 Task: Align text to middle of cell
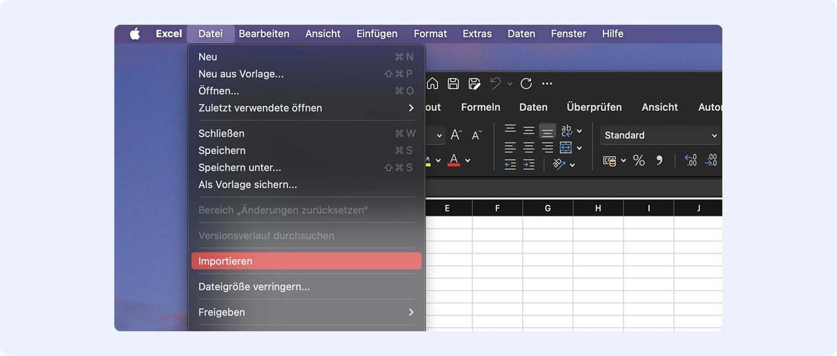tap(529, 131)
